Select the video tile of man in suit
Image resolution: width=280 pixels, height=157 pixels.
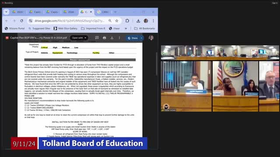coord(269,86)
